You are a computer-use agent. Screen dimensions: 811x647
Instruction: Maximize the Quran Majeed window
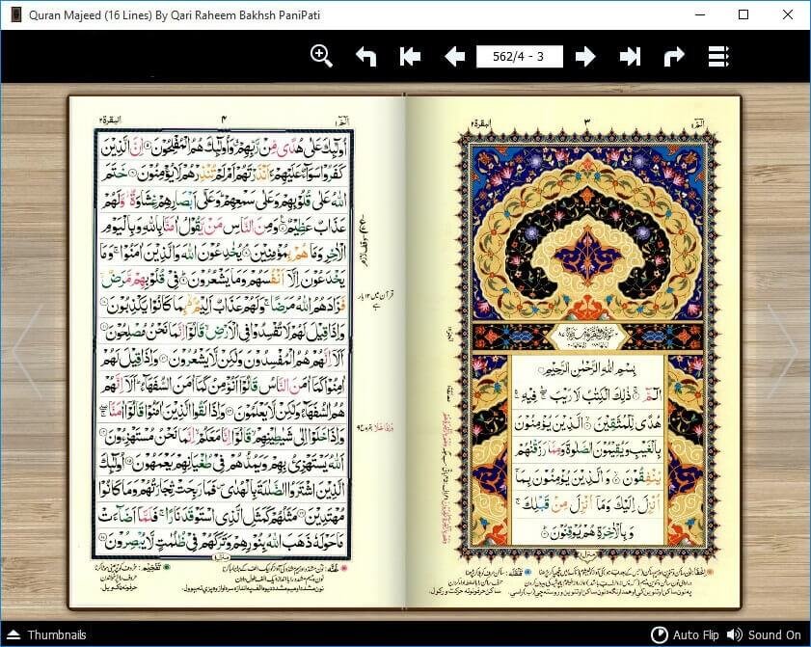pos(743,14)
